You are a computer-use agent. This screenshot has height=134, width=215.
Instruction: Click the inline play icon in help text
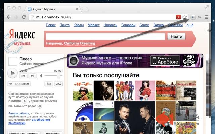pos(25,101)
